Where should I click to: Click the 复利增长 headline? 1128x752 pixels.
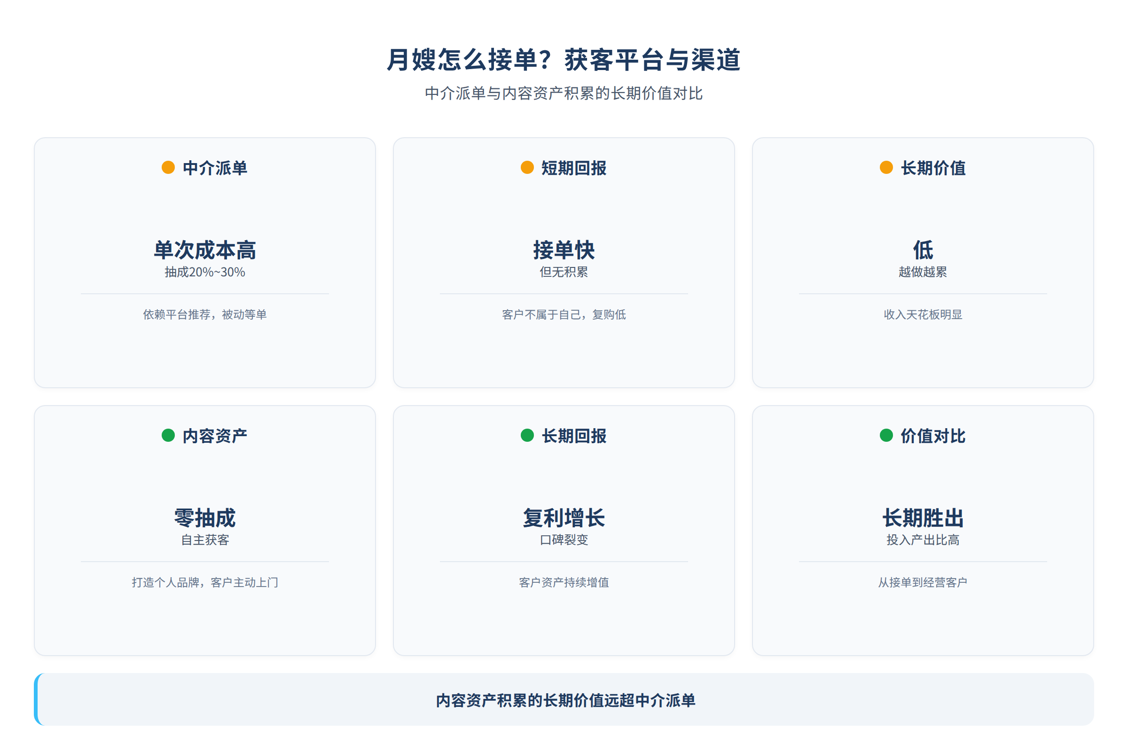click(x=564, y=518)
